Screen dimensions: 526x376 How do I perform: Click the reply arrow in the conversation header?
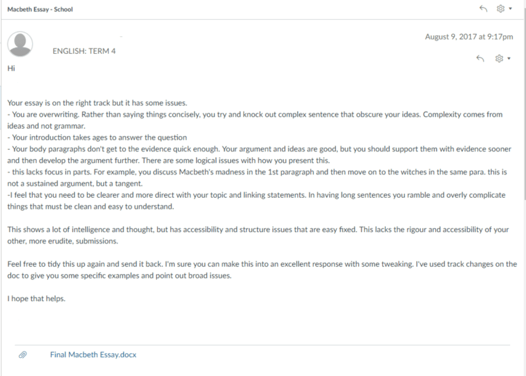(483, 8)
